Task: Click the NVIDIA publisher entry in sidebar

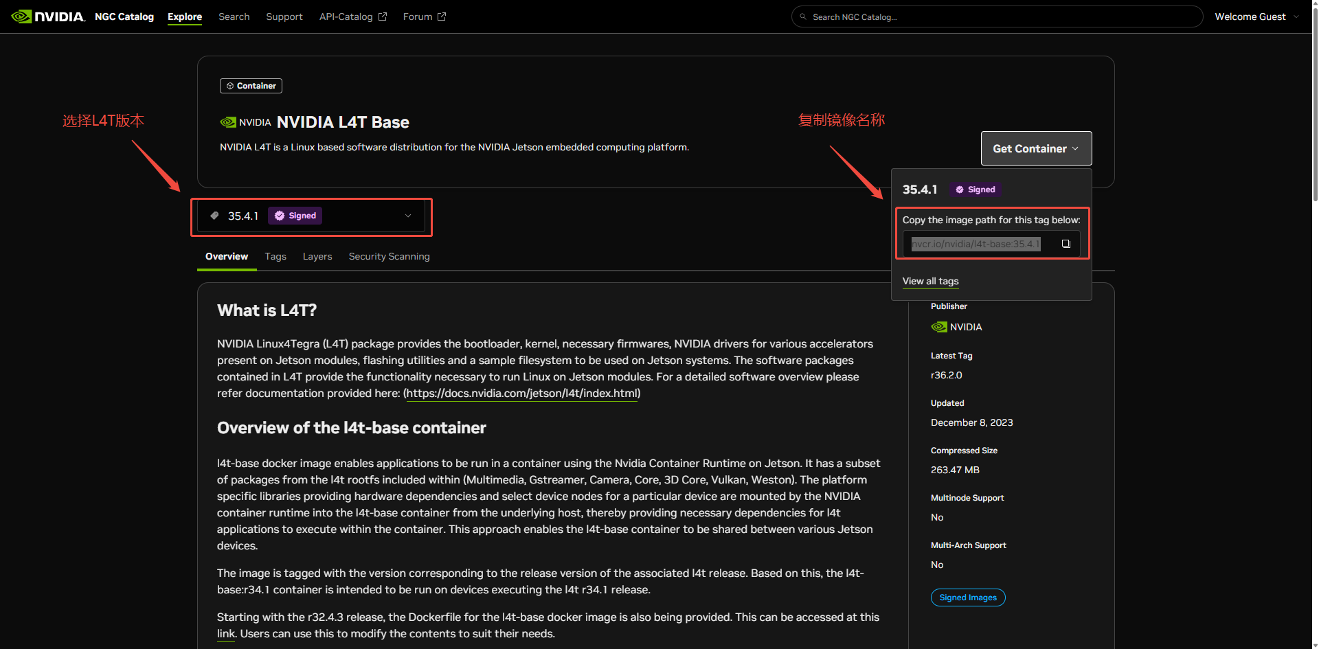Action: (956, 327)
